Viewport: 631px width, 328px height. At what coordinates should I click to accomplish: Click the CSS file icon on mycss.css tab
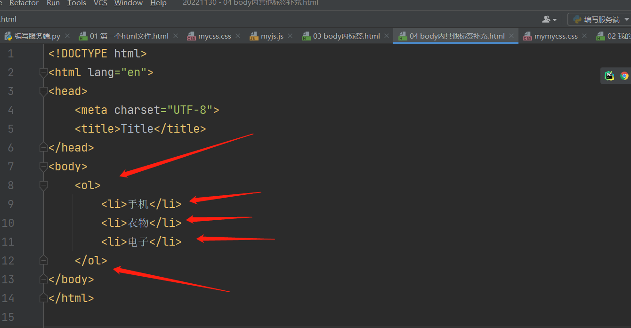(x=191, y=36)
